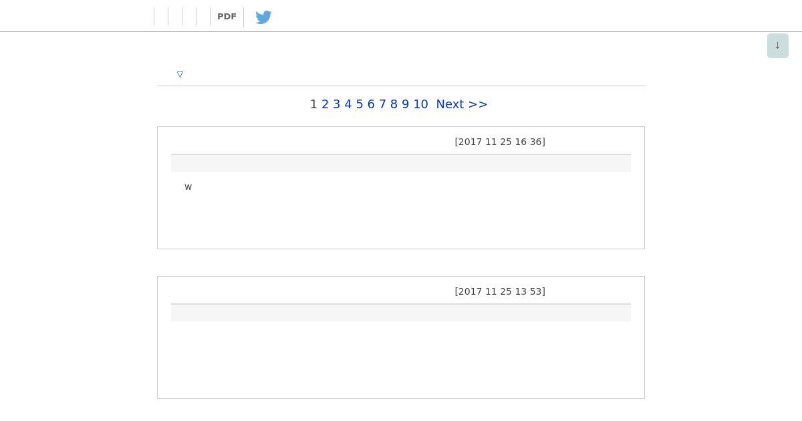This screenshot has height=421, width=802.
Task: Open page 4 in the pagination
Action: tap(348, 104)
